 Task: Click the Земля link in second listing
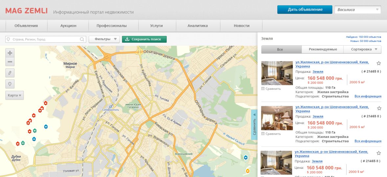click(318, 116)
